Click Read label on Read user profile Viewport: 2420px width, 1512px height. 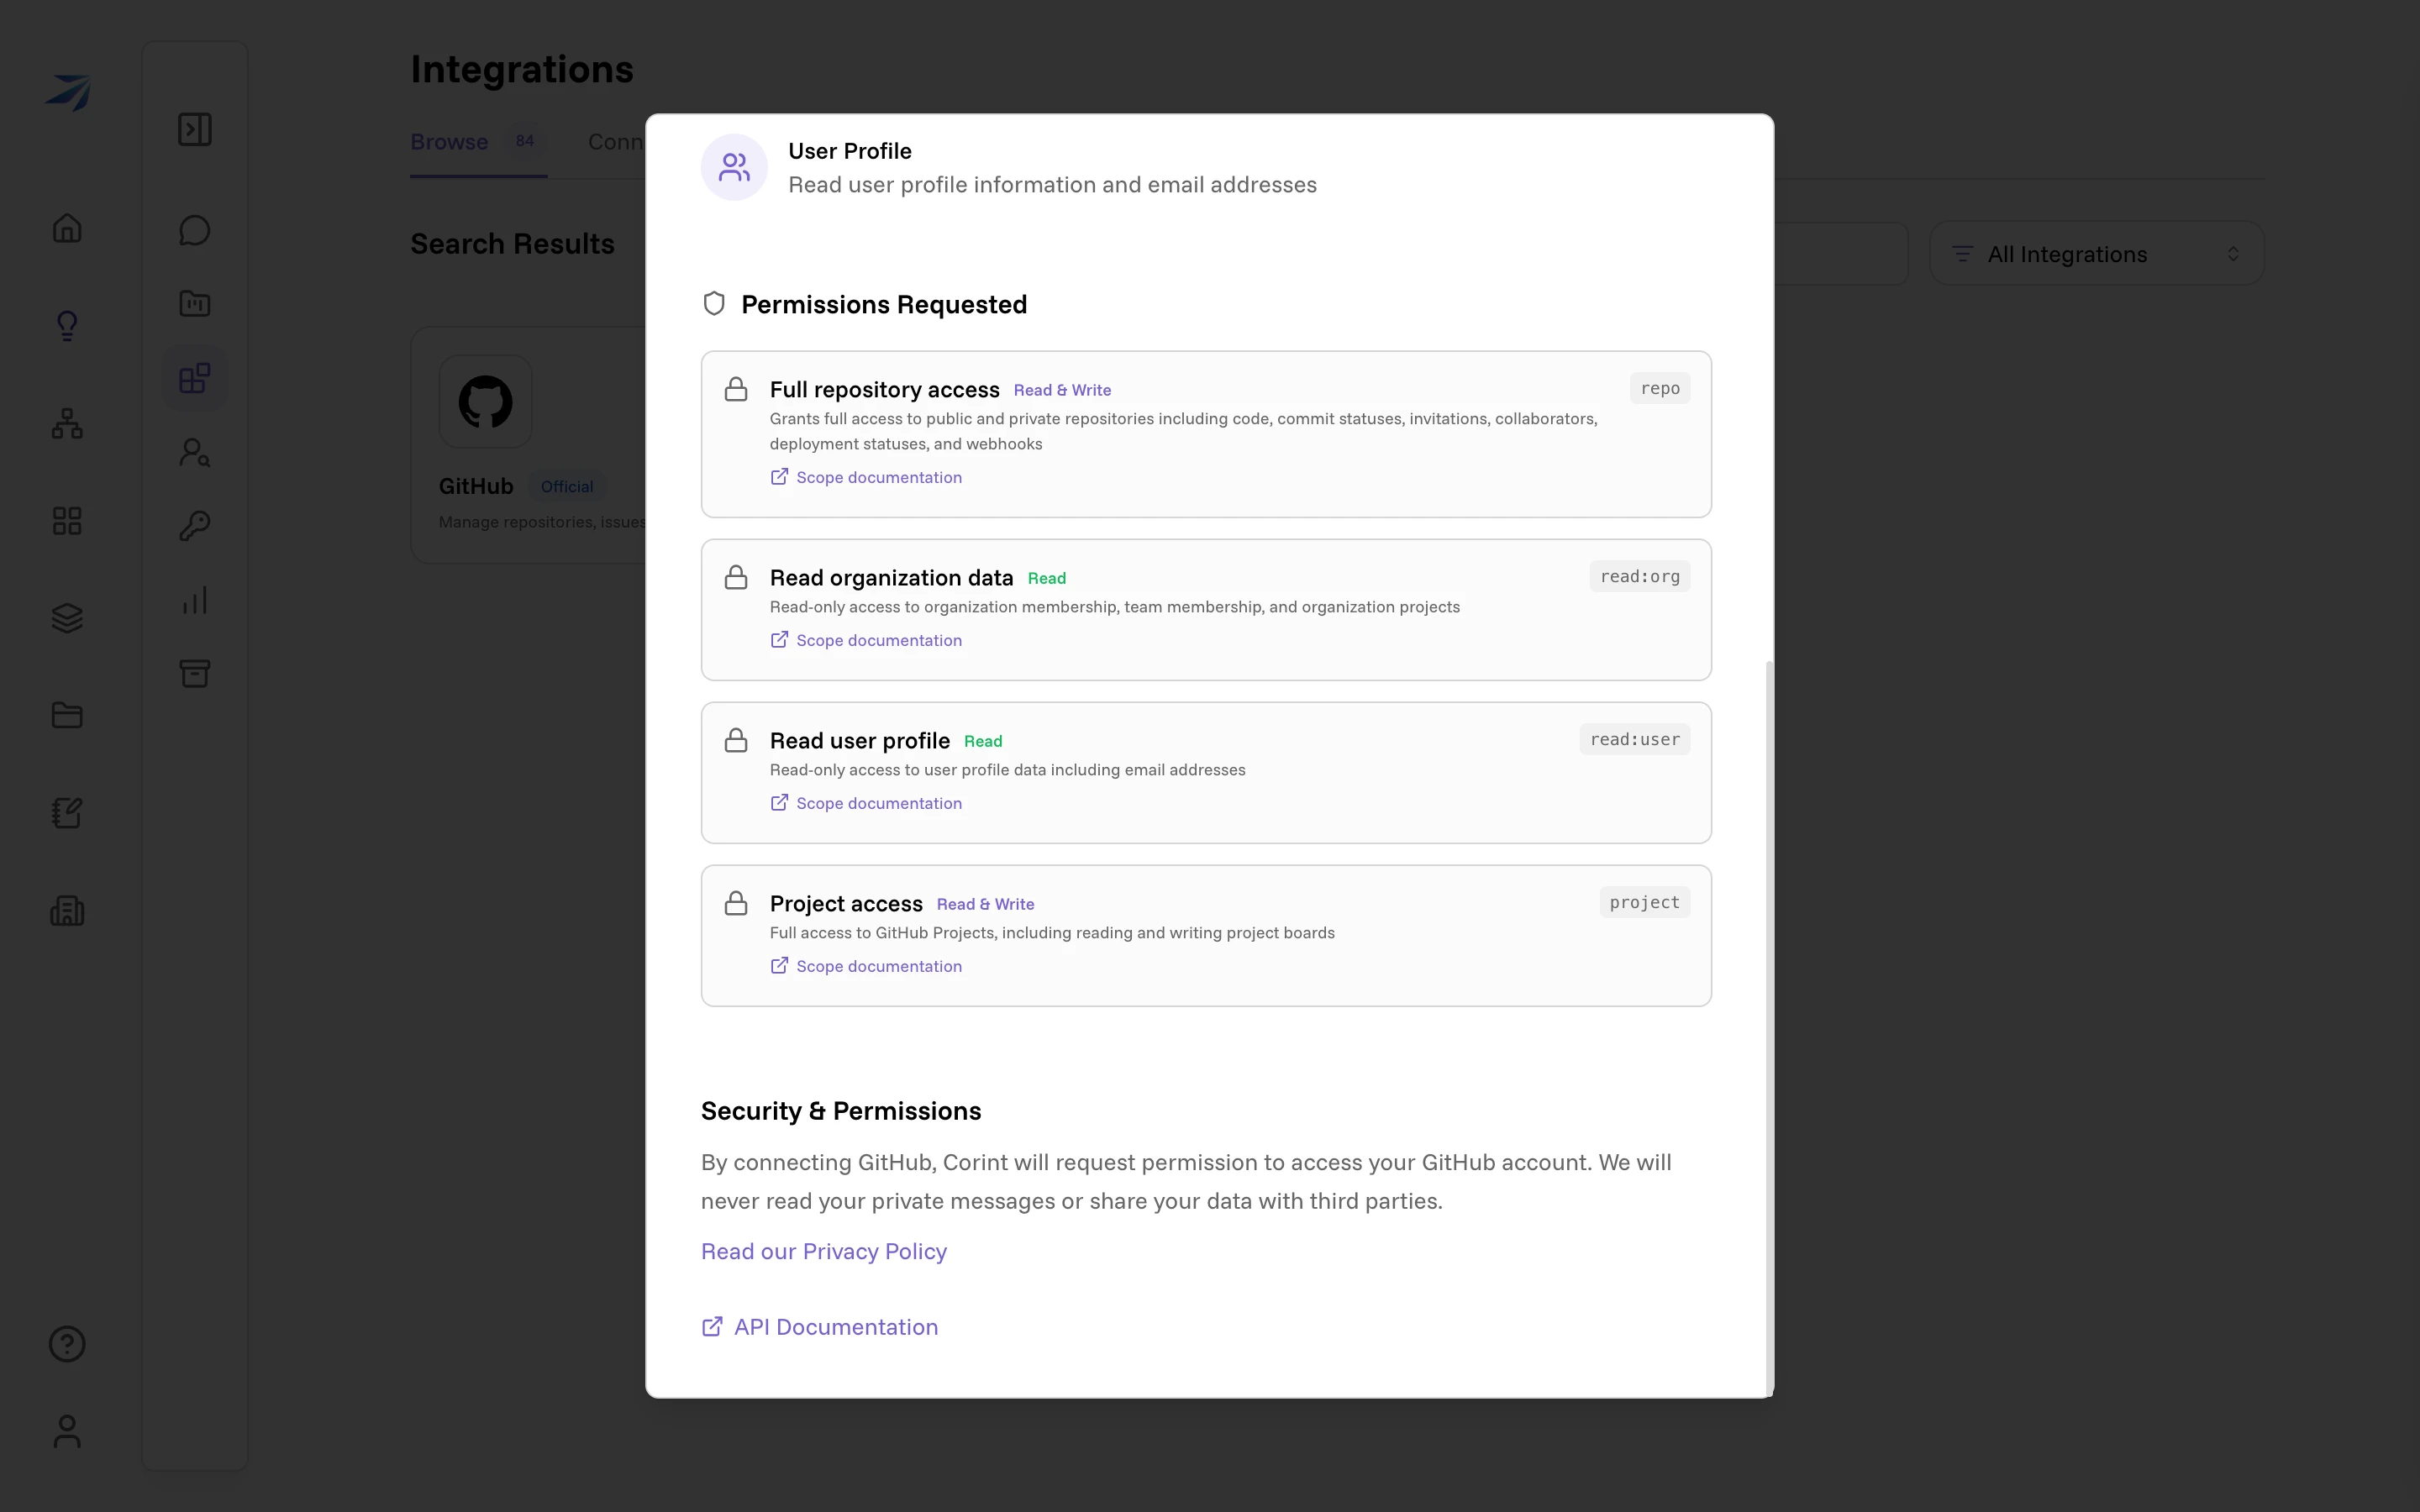[x=983, y=741]
